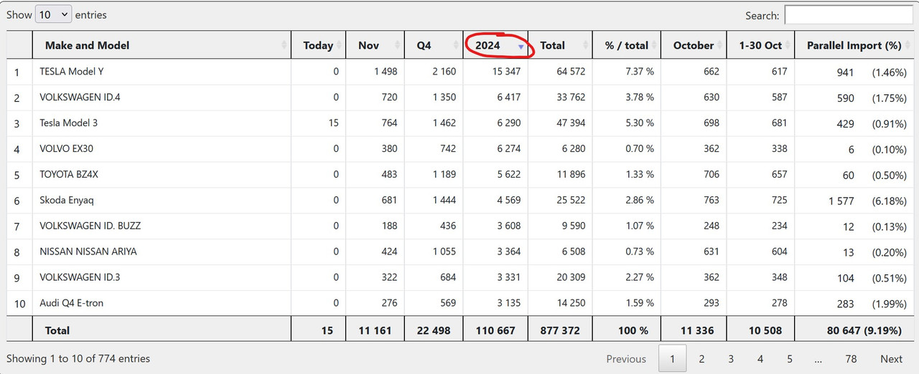Click the pagination ellipsis item
Screen dimensions: 919x374
click(x=818, y=359)
